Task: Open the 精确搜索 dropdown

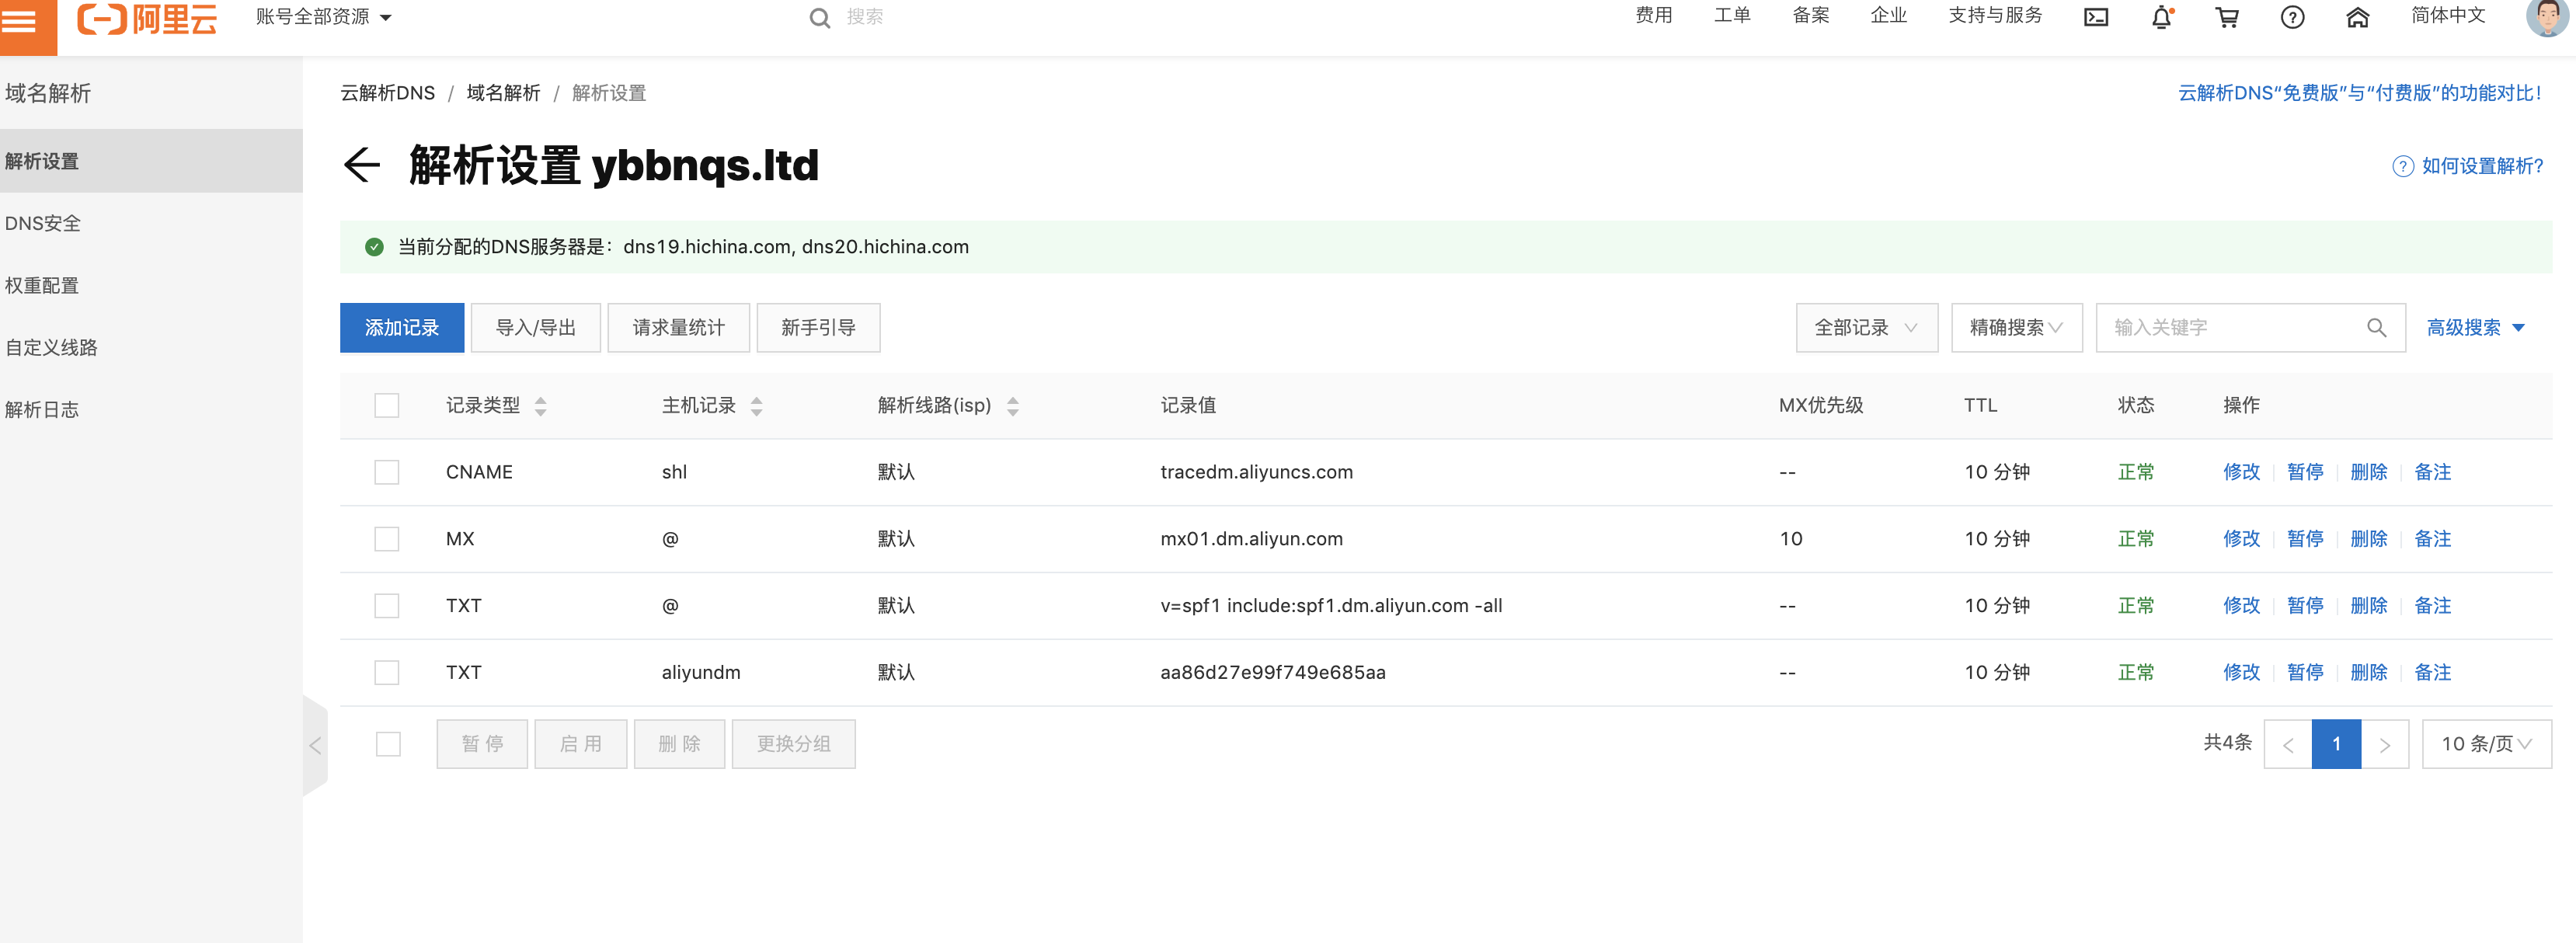Action: click(2015, 328)
